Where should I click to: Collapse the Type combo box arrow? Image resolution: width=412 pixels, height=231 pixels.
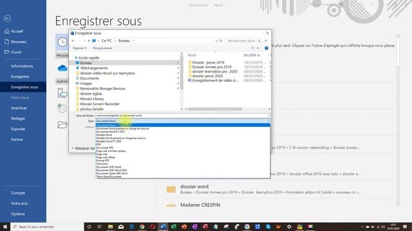(268, 121)
